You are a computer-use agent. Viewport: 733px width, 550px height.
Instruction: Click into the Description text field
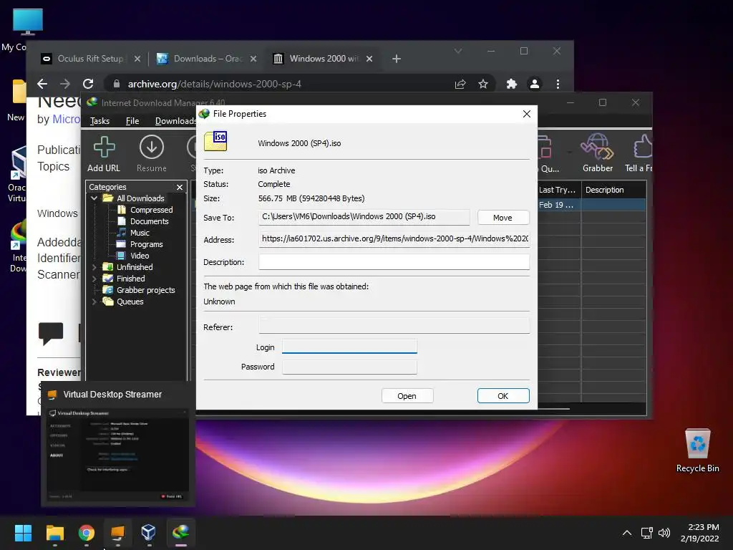394,262
